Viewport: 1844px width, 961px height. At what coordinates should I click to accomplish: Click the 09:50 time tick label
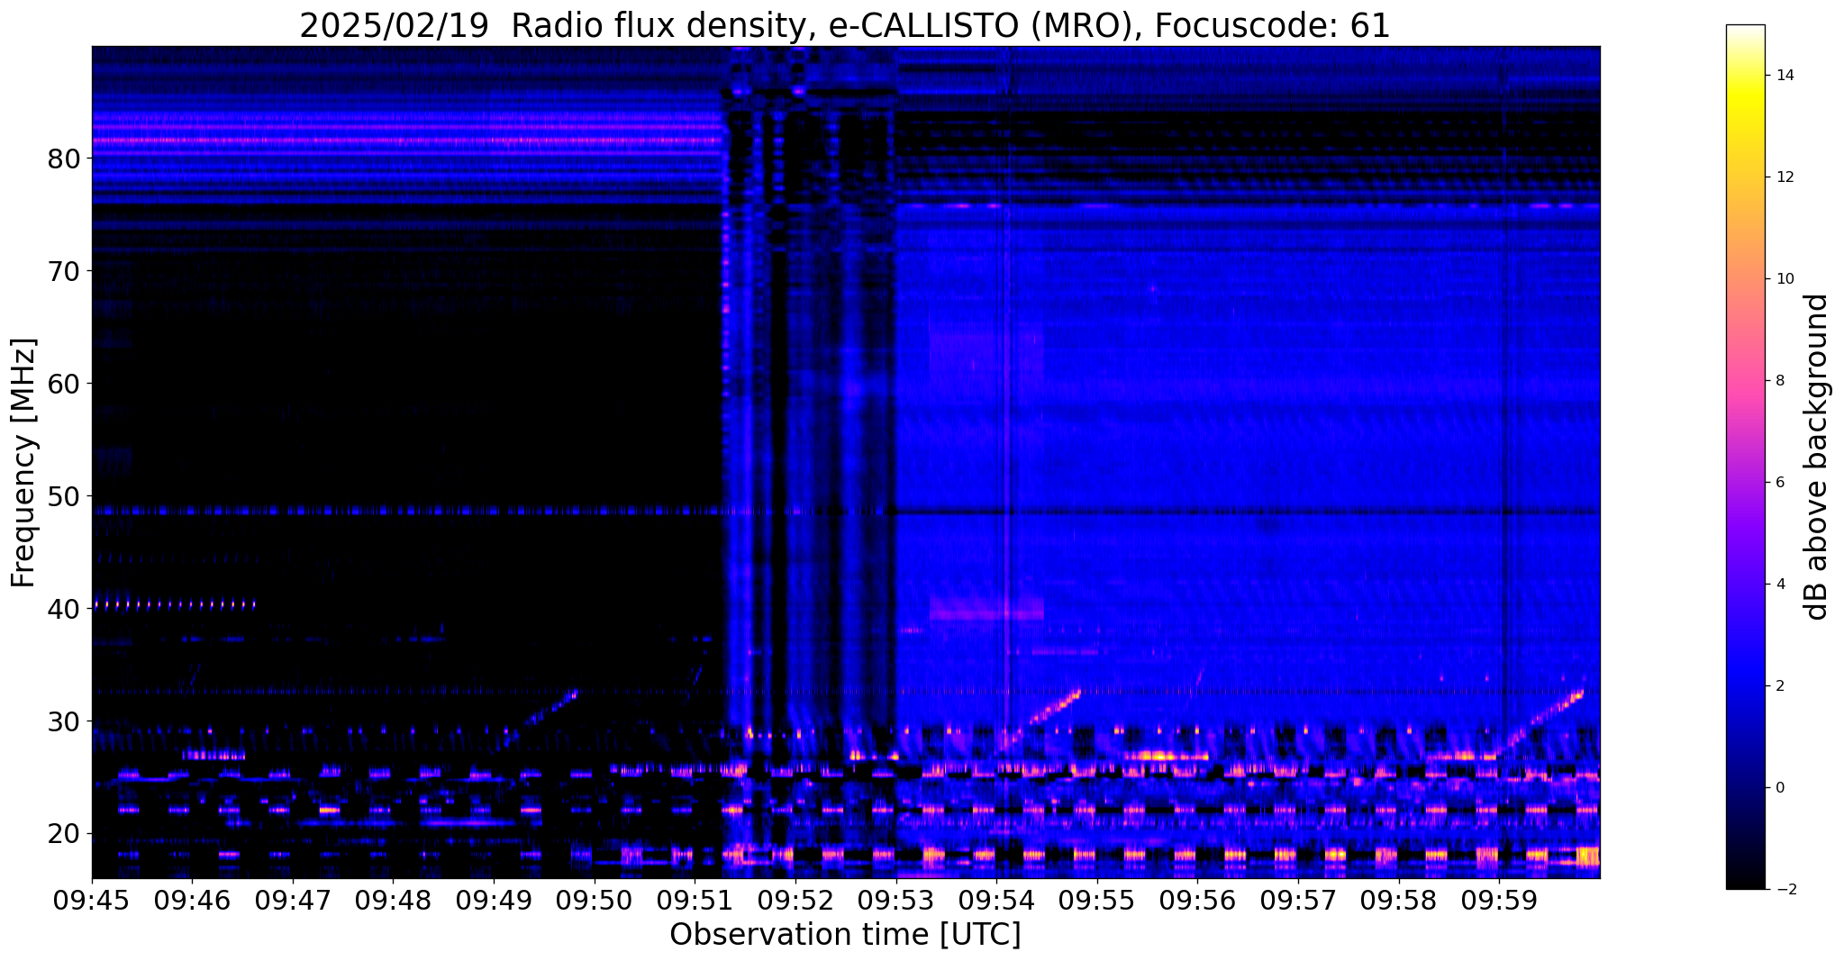pos(594,901)
